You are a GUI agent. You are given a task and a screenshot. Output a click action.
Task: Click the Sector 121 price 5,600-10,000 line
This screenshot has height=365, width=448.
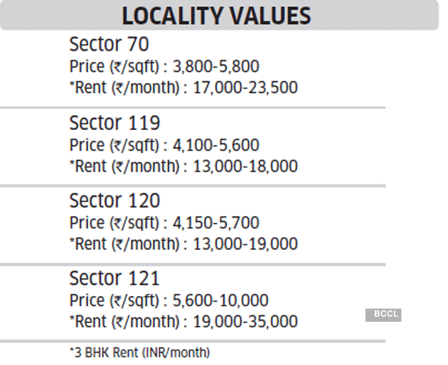[x=169, y=300]
